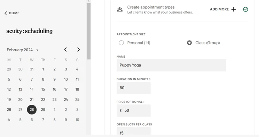Select February 14 in the calendar
Viewport: 259px width, 137px height.
[x=32, y=89]
